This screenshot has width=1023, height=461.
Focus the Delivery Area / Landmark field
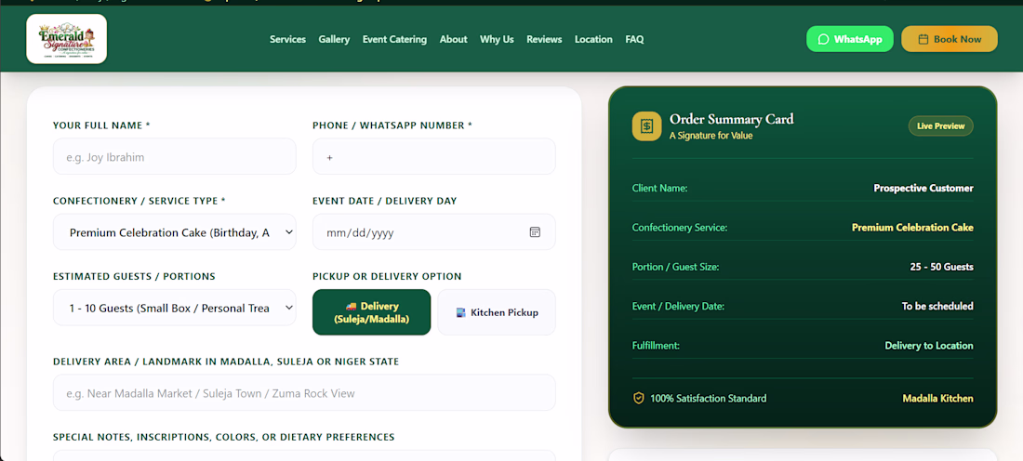[304, 392]
